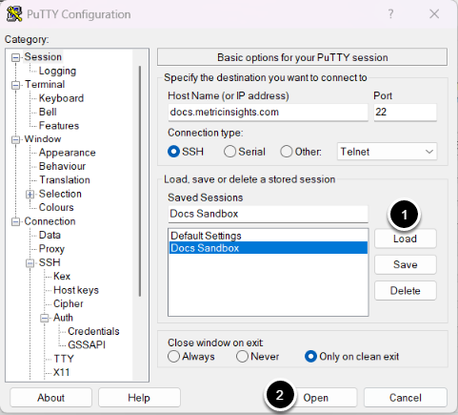The height and width of the screenshot is (415, 458).
Task: Open the Colours category
Action: pyautogui.click(x=56, y=207)
